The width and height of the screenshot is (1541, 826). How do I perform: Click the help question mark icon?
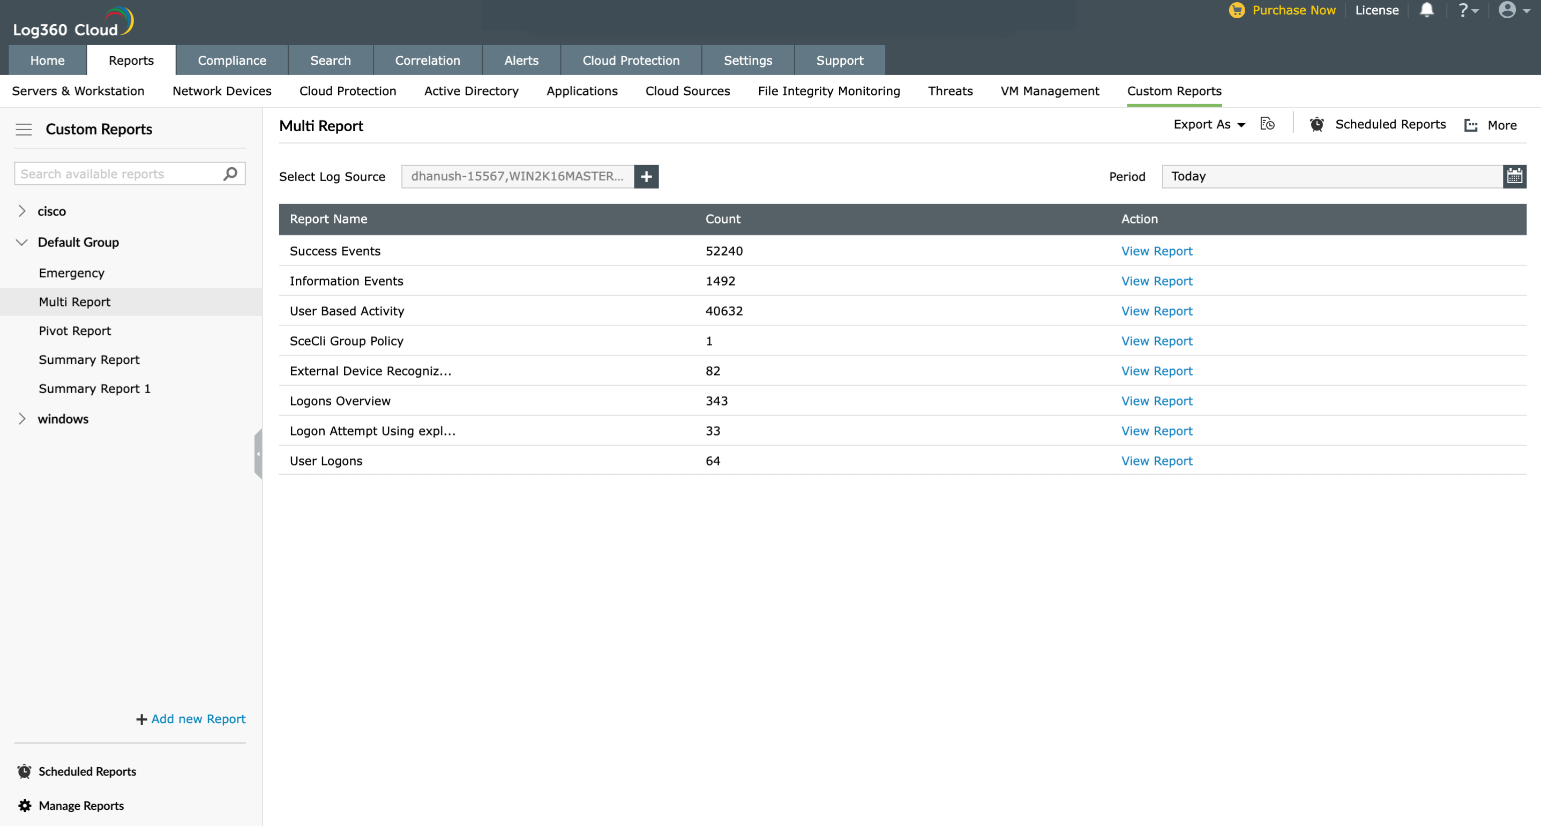(1464, 10)
